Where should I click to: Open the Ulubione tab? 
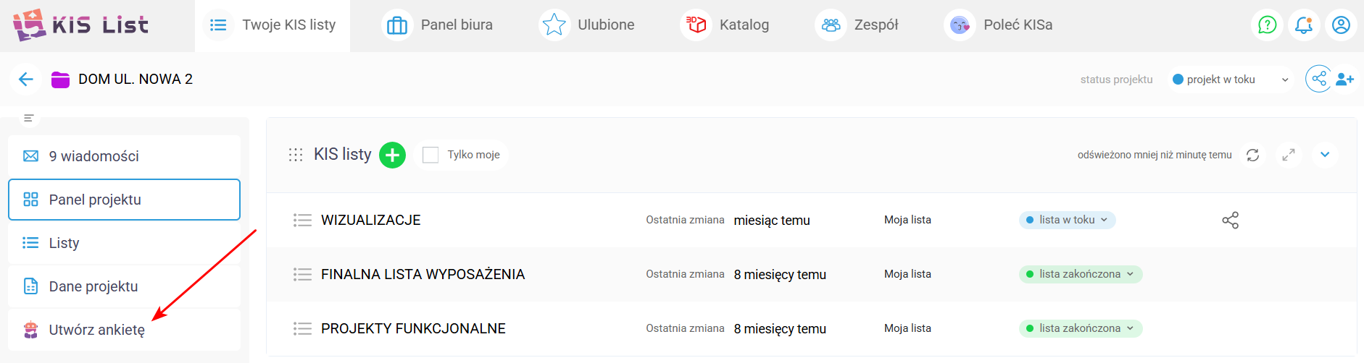coord(589,25)
